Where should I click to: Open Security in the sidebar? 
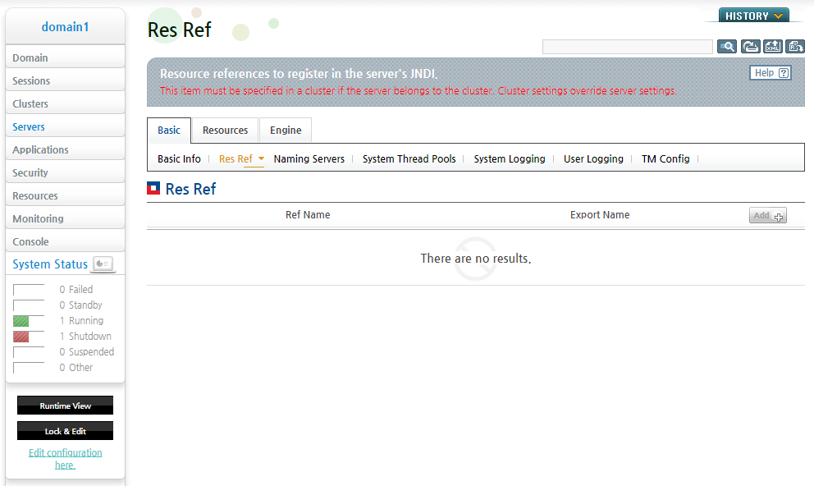pos(66,172)
